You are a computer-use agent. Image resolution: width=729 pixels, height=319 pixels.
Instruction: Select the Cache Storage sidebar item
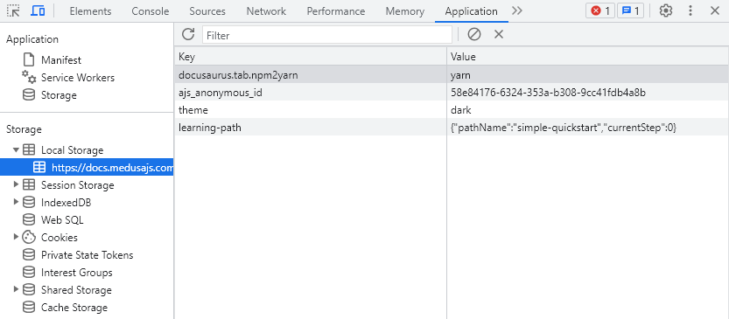point(74,308)
